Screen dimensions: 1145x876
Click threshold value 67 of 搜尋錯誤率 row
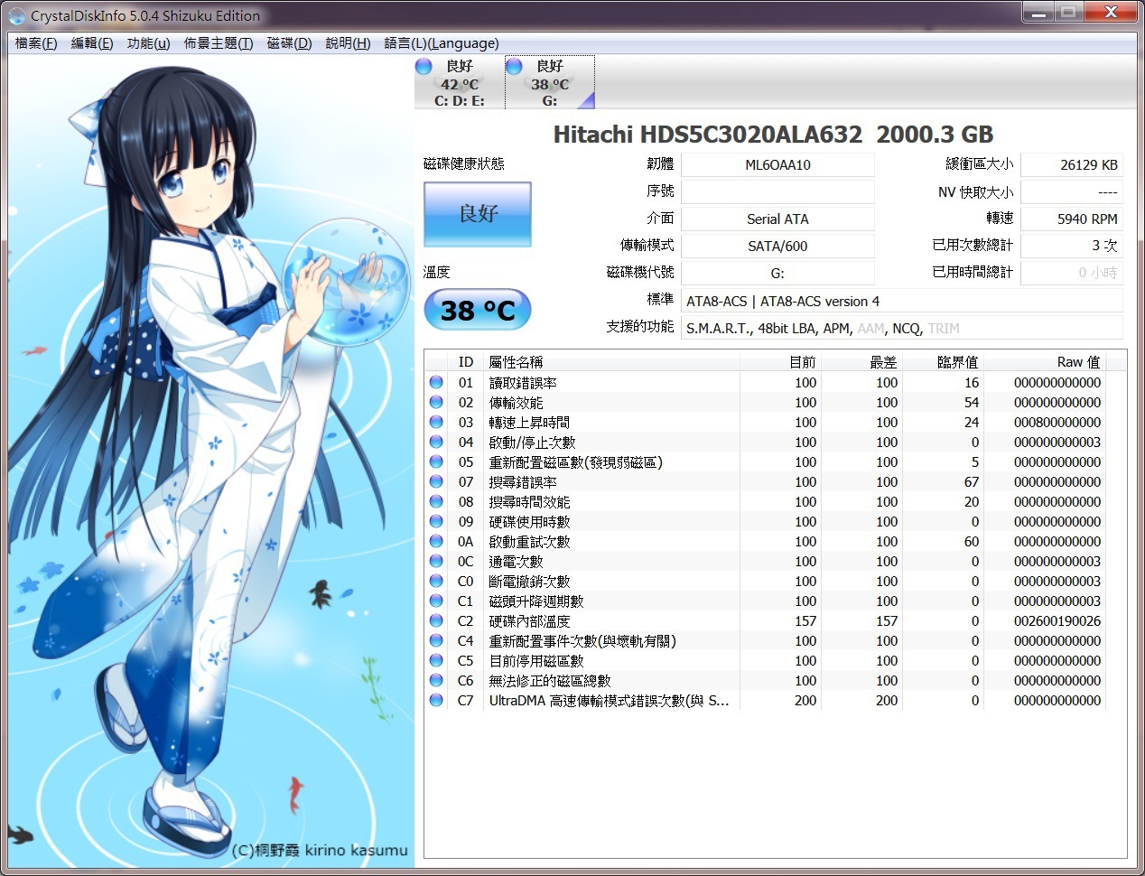point(971,481)
